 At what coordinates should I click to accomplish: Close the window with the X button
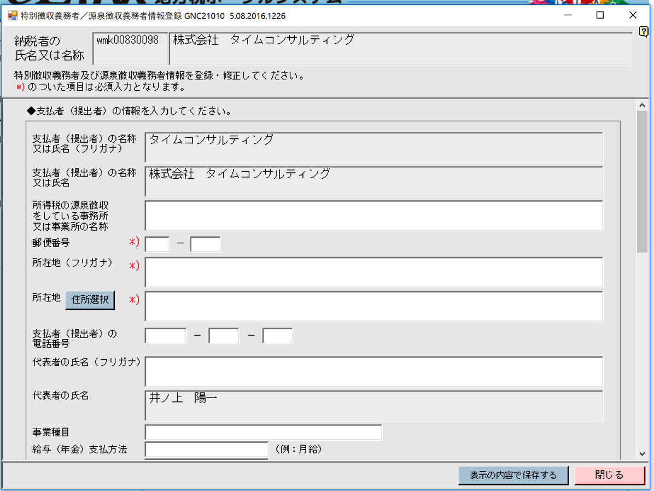633,15
